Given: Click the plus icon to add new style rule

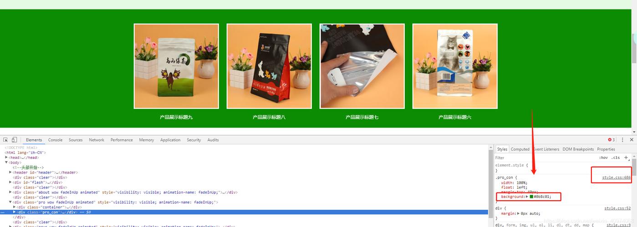Looking at the screenshot, I should [x=626, y=158].
